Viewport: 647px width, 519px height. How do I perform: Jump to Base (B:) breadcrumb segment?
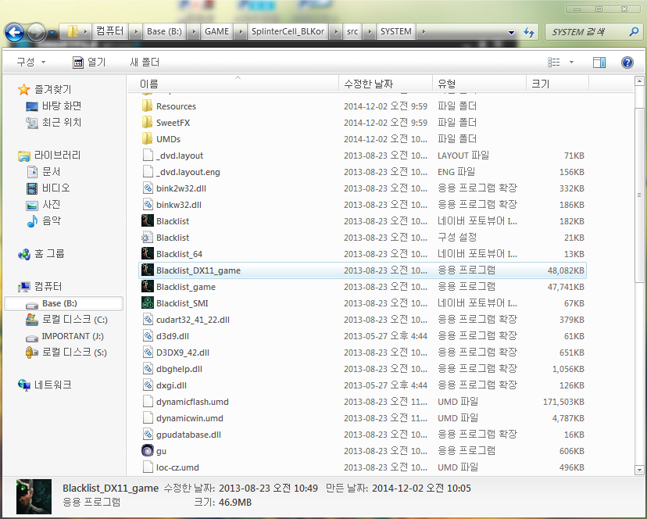[x=164, y=31]
